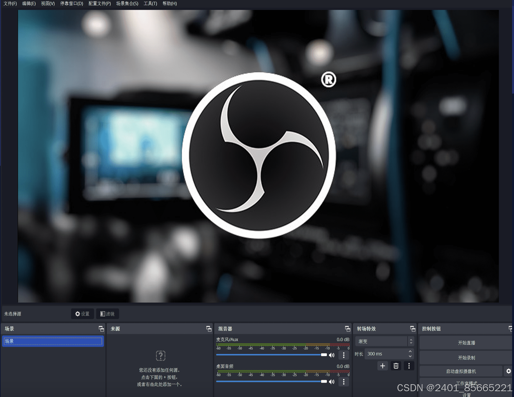
Task: Open the 工具(T) menu
Action: pos(150,4)
